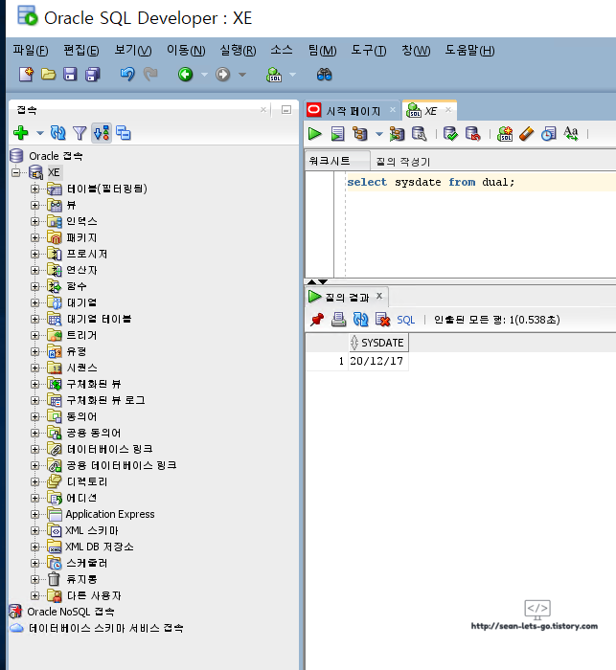This screenshot has width=616, height=670.
Task: Switch to the 시작 페이지 tab
Action: point(353,111)
